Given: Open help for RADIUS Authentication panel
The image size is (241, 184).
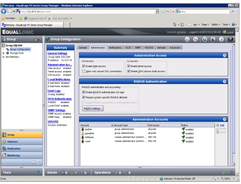Looking at the screenshot, I should [x=224, y=82].
